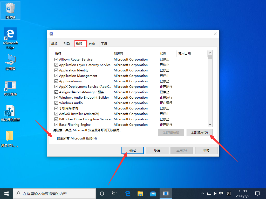Click the volume icon in the tray
The width and height of the screenshot is (266, 199).
pyautogui.click(x=214, y=193)
